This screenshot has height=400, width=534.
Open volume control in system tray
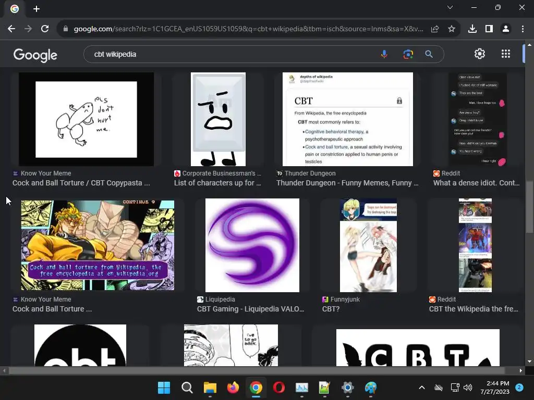pos(468,387)
